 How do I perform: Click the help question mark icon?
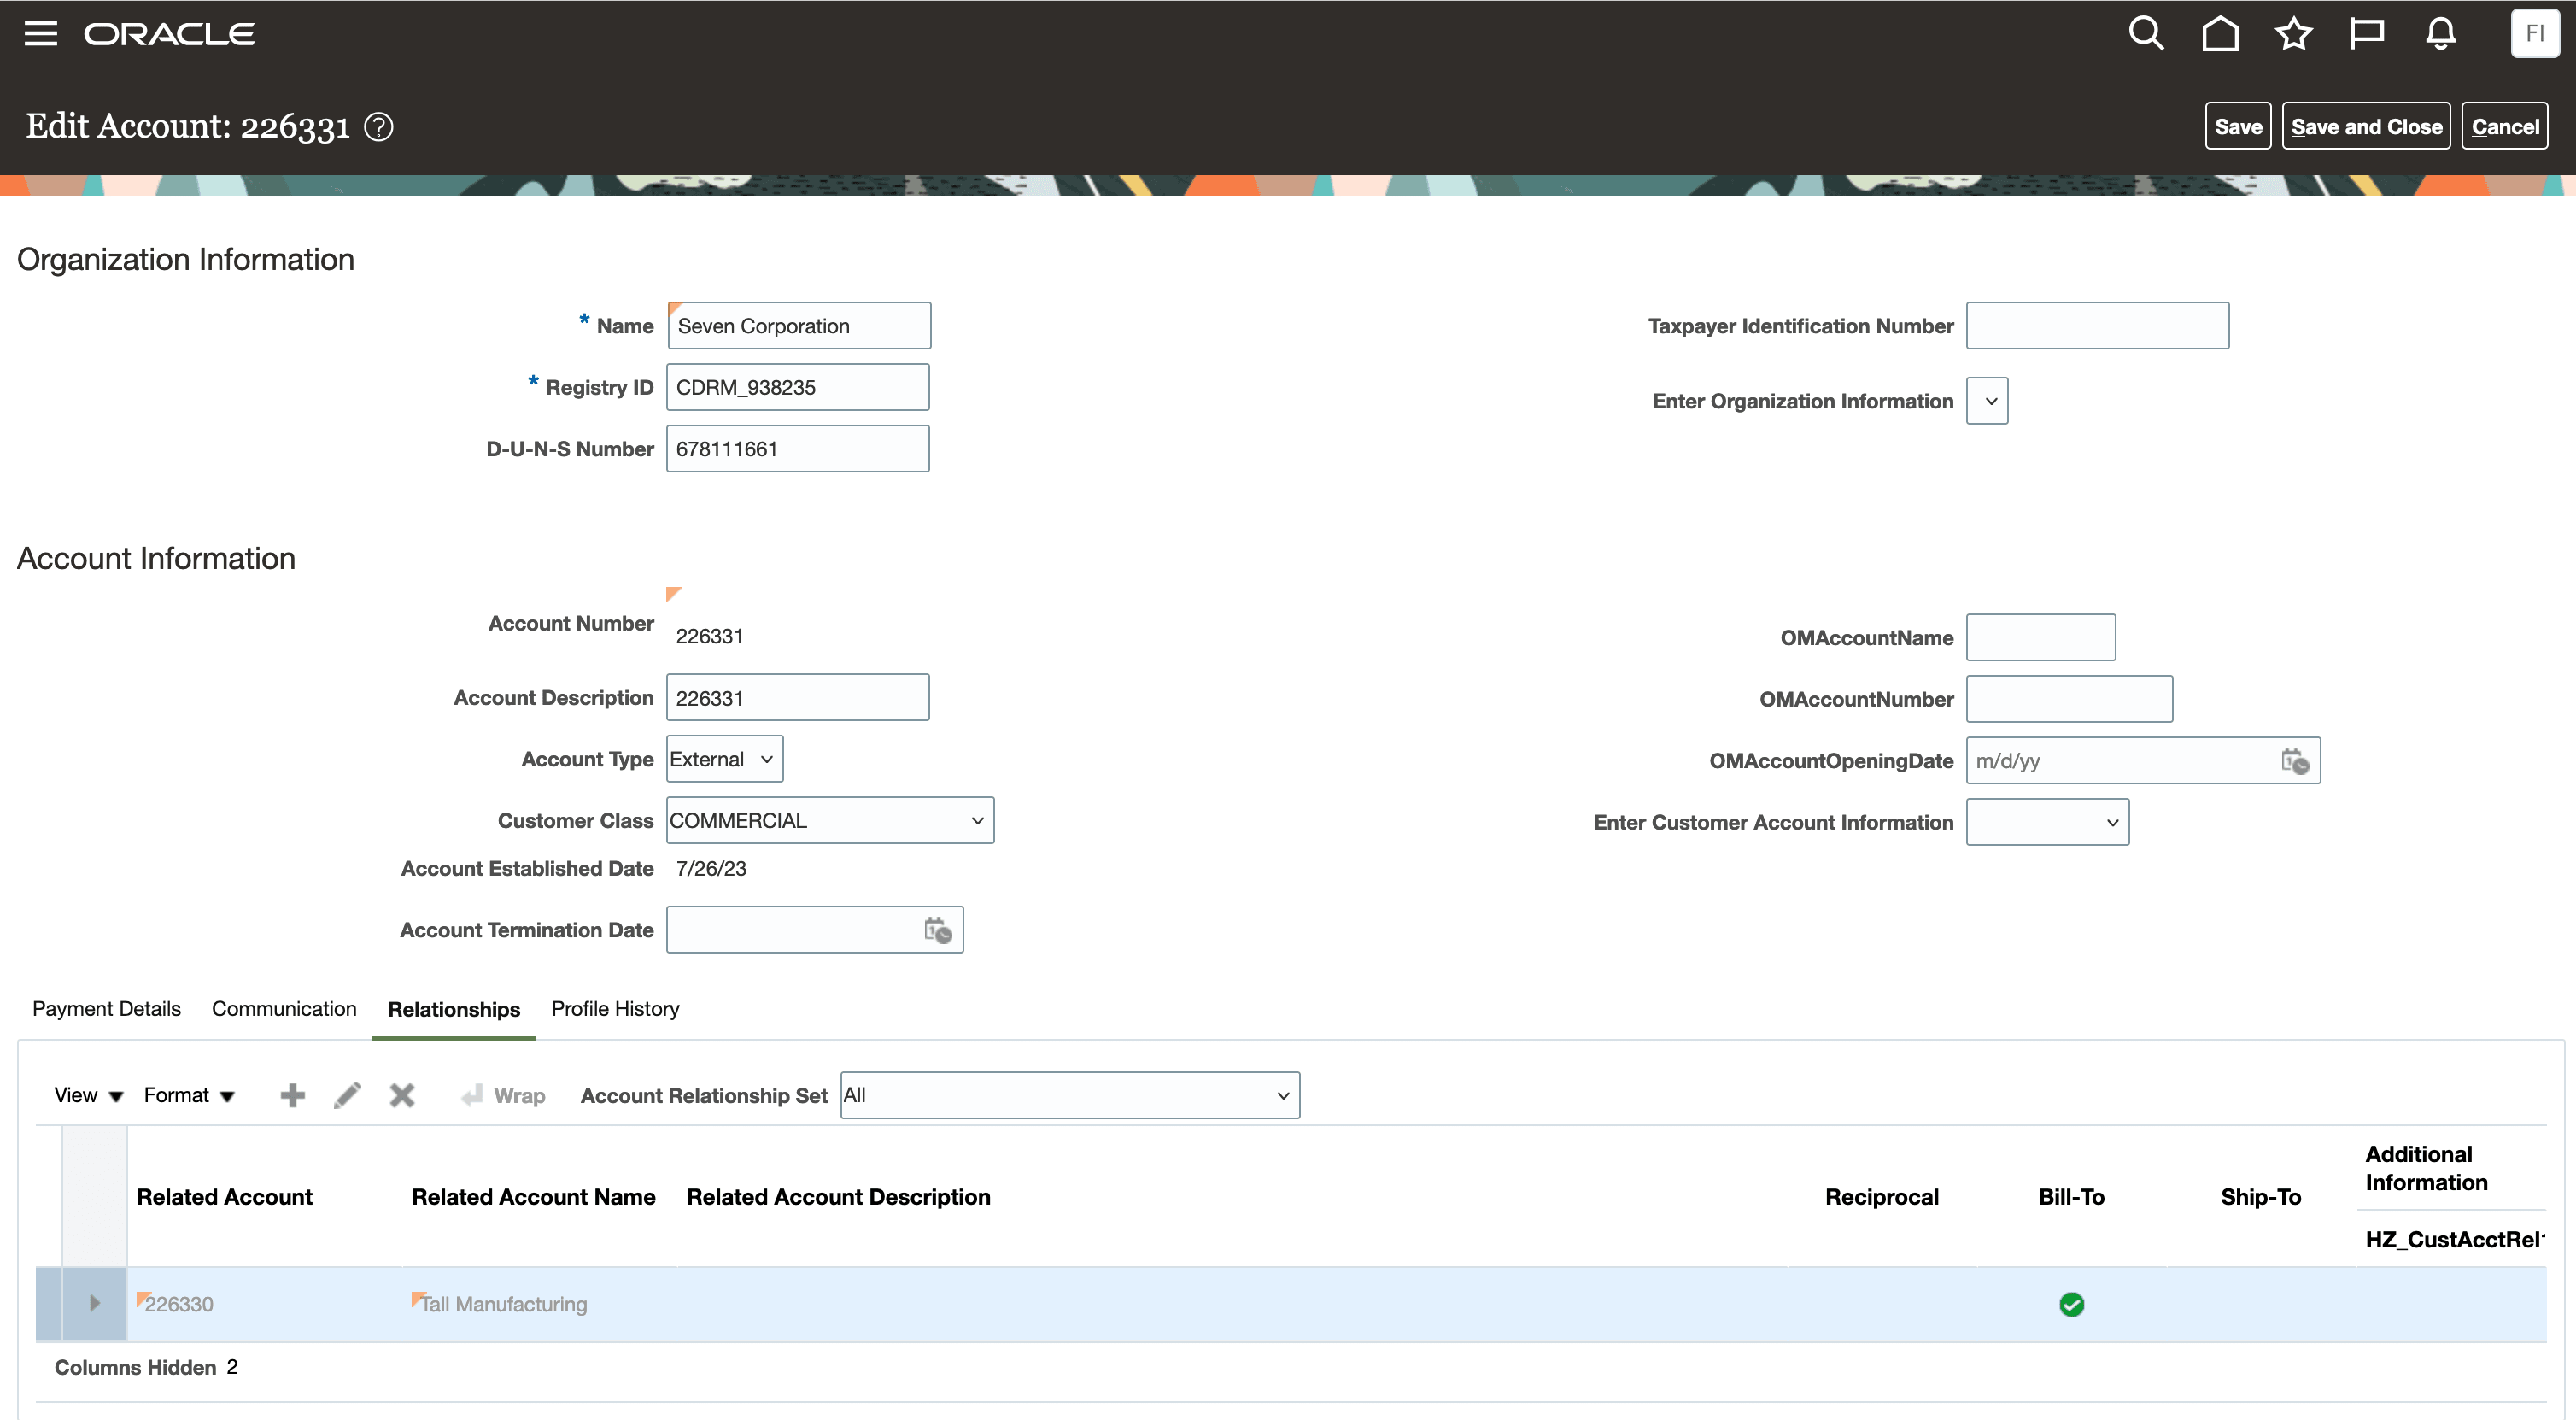coord(379,127)
